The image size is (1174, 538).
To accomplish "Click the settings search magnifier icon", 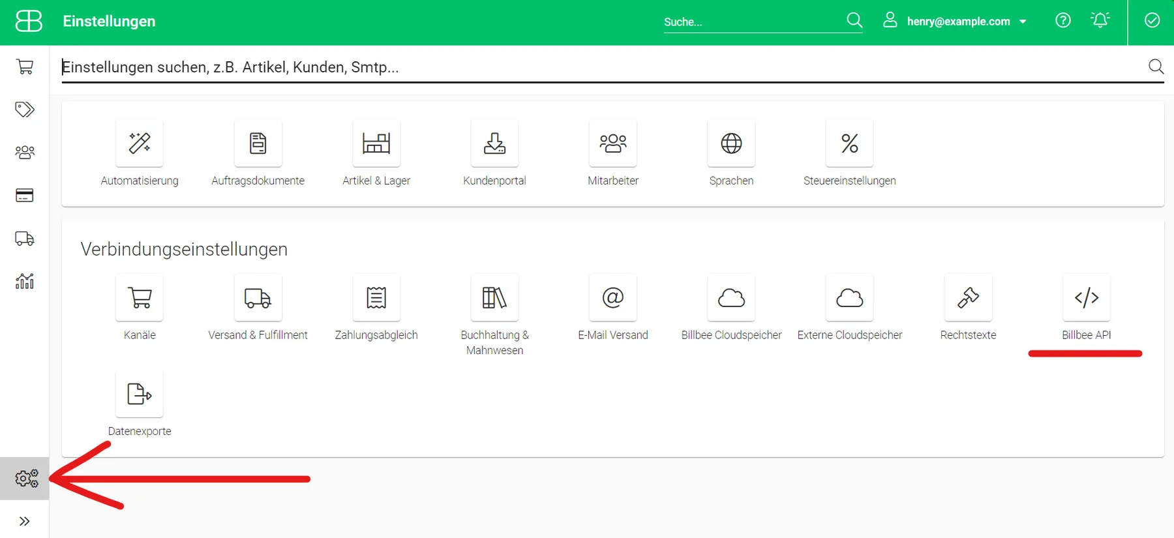I will coord(1156,67).
